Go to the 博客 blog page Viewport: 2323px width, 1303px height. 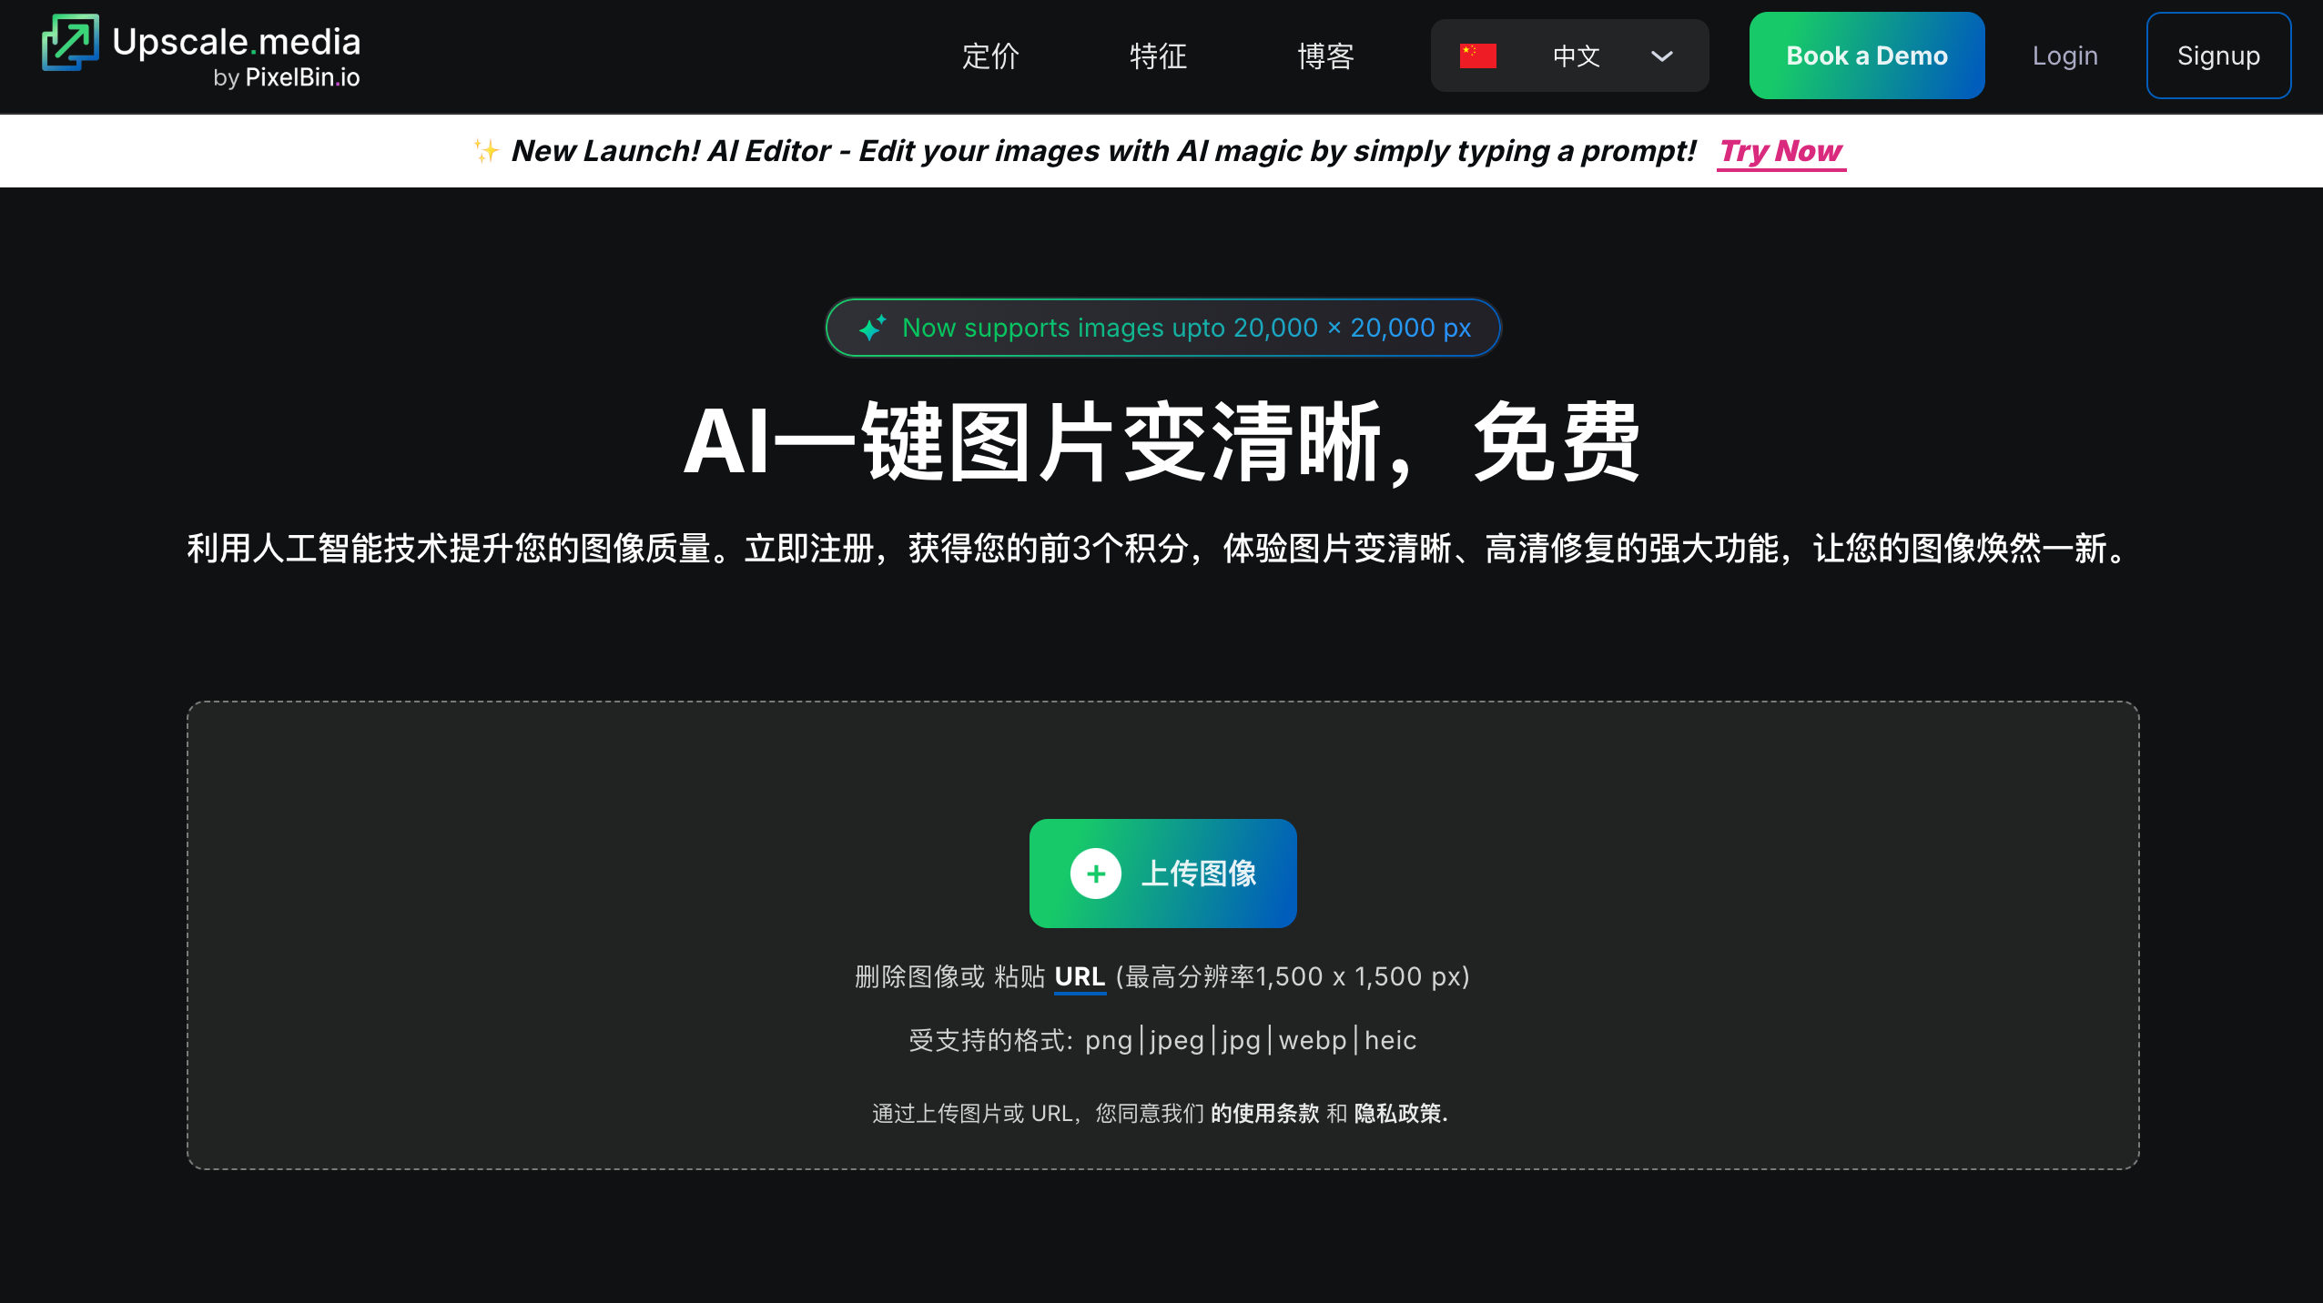click(1325, 56)
